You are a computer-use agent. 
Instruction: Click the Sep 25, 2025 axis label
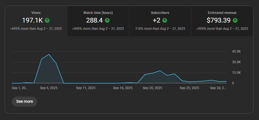click(x=189, y=88)
